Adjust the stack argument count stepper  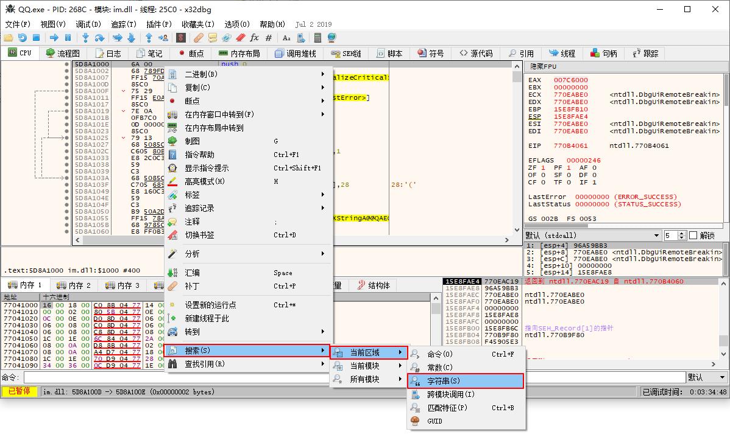(x=681, y=235)
